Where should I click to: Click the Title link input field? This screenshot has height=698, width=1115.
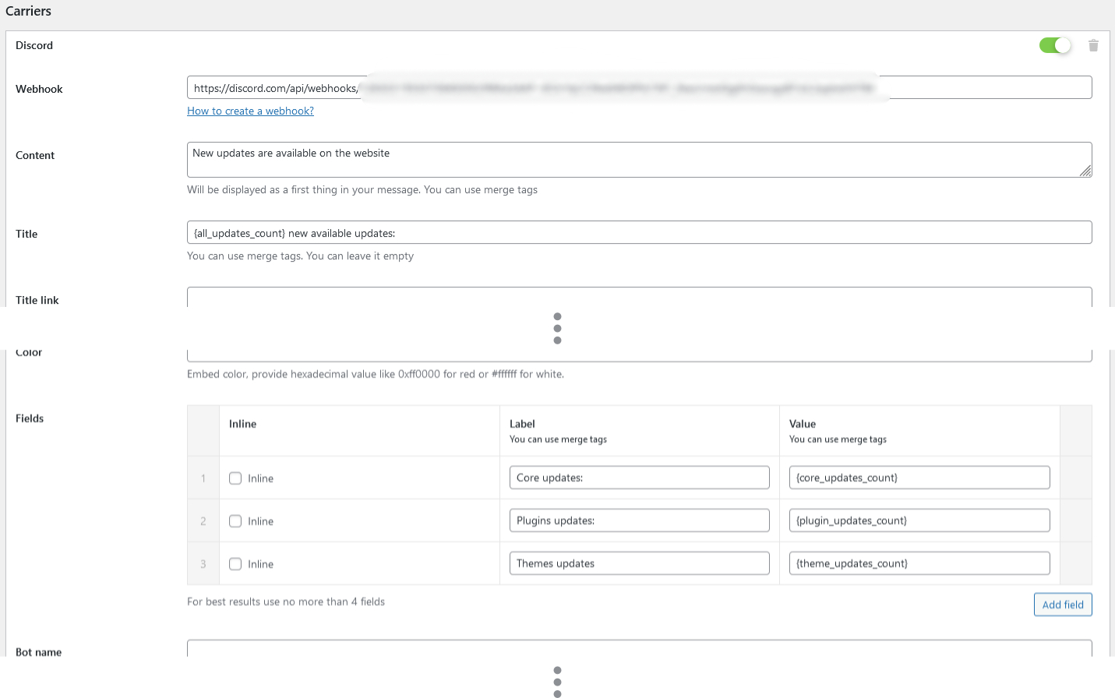tap(639, 297)
